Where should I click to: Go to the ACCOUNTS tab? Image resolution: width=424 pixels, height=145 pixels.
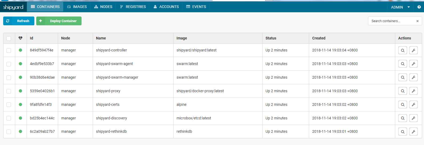[166, 7]
